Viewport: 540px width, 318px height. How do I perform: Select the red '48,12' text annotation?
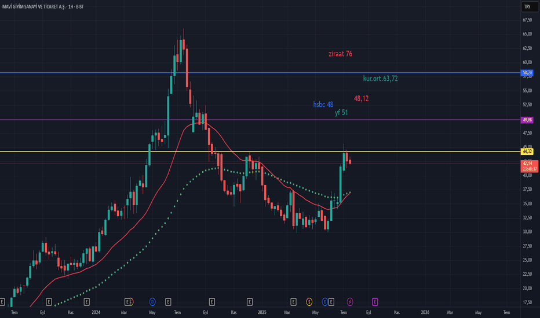362,98
